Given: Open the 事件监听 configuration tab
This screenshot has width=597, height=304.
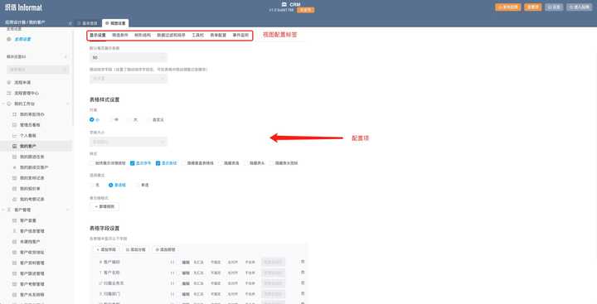Looking at the screenshot, I should pos(240,35).
